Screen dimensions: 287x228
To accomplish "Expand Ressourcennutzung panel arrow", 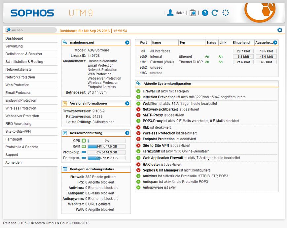I will [127, 133].
